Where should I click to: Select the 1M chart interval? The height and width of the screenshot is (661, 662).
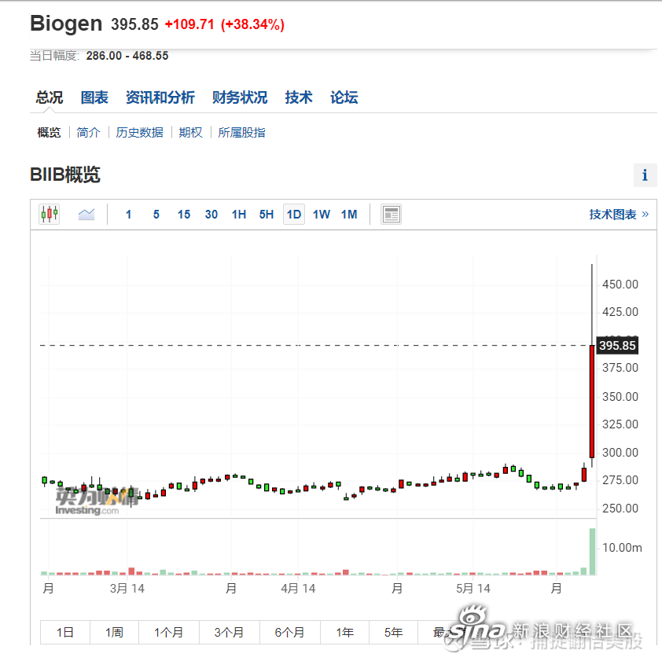click(x=349, y=215)
